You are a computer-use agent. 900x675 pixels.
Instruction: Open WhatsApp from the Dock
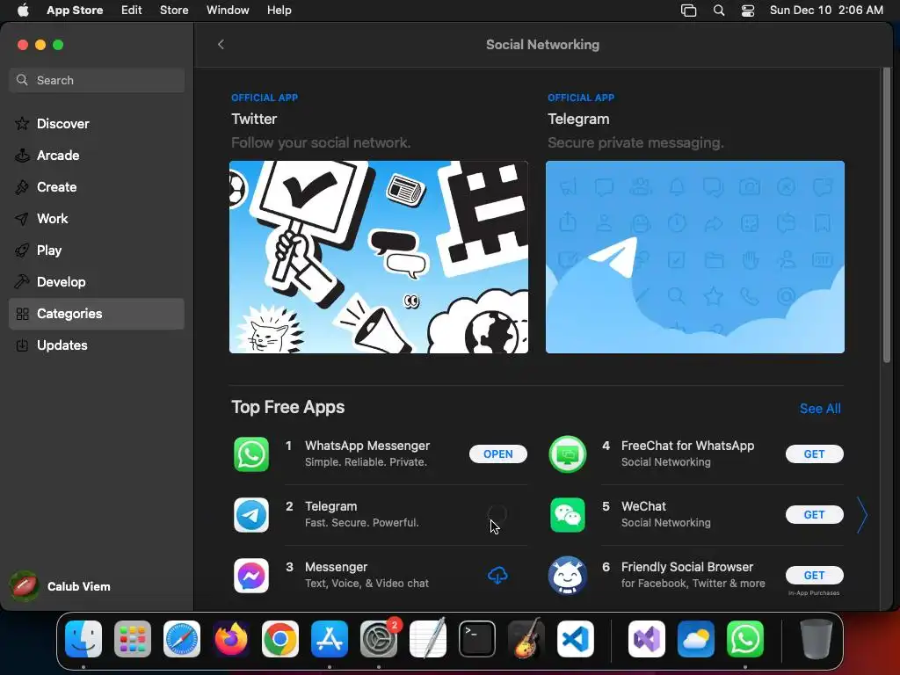745,639
